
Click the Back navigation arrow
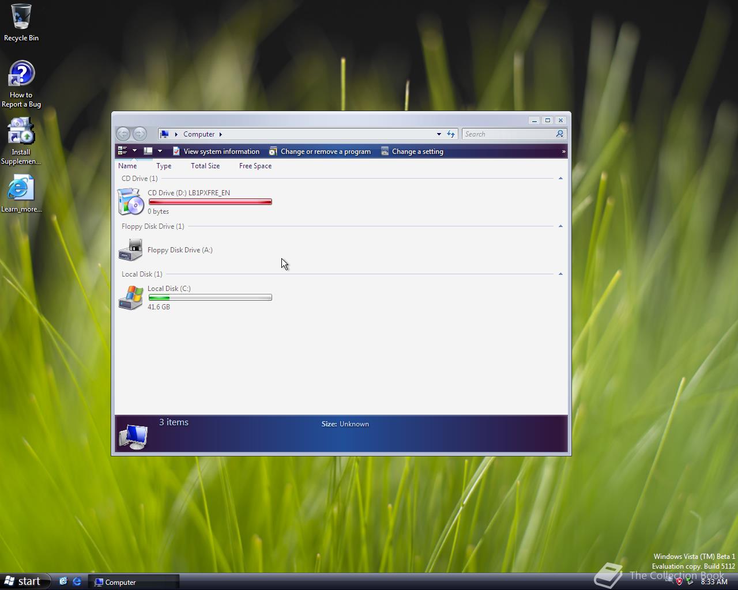pyautogui.click(x=123, y=134)
